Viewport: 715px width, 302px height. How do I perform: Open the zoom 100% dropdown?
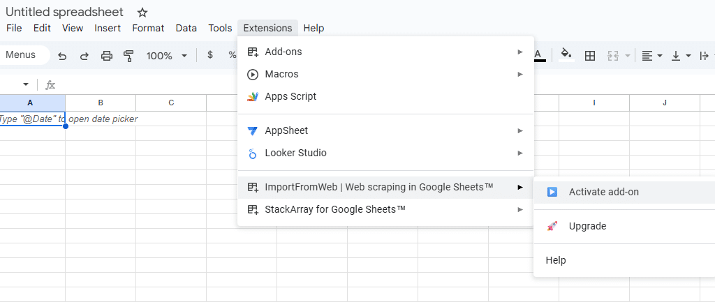click(167, 56)
